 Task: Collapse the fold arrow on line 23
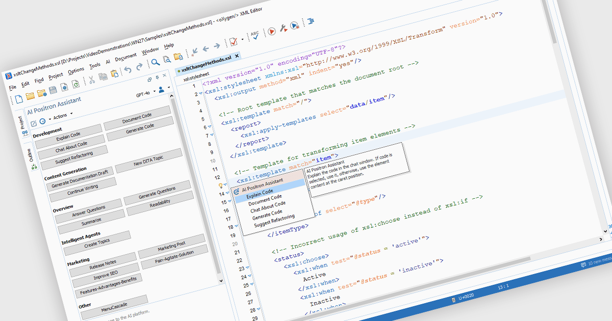[247, 267]
